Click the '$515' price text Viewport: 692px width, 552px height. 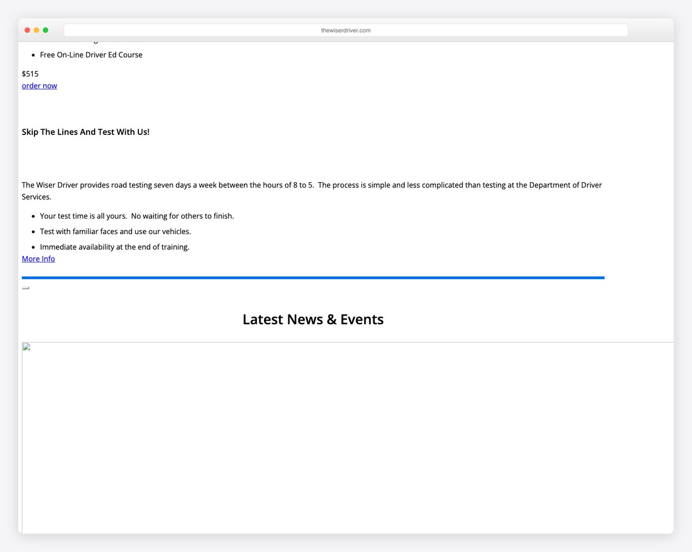(x=30, y=74)
